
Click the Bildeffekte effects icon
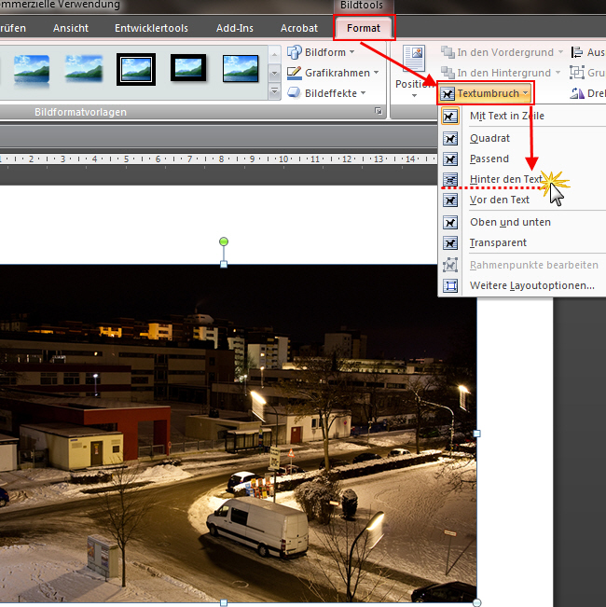click(295, 93)
